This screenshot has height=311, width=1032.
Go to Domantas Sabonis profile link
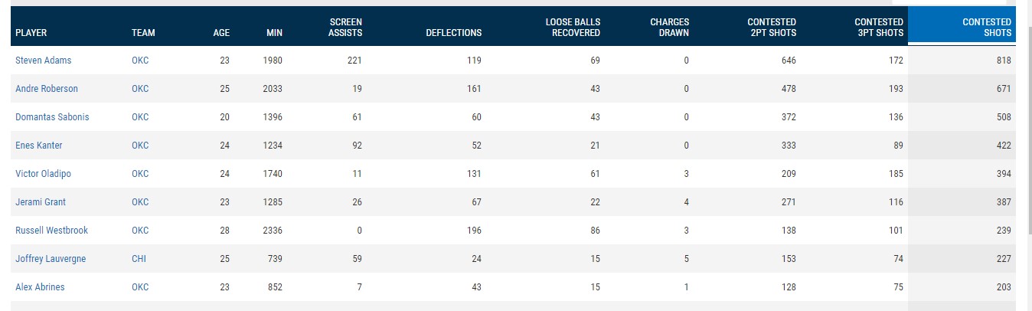[x=51, y=117]
